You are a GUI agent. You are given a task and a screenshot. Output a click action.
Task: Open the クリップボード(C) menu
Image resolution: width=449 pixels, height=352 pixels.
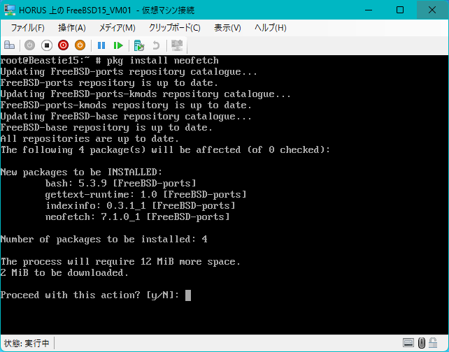174,28
